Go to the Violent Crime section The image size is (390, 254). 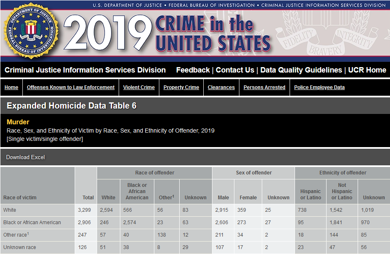click(139, 87)
